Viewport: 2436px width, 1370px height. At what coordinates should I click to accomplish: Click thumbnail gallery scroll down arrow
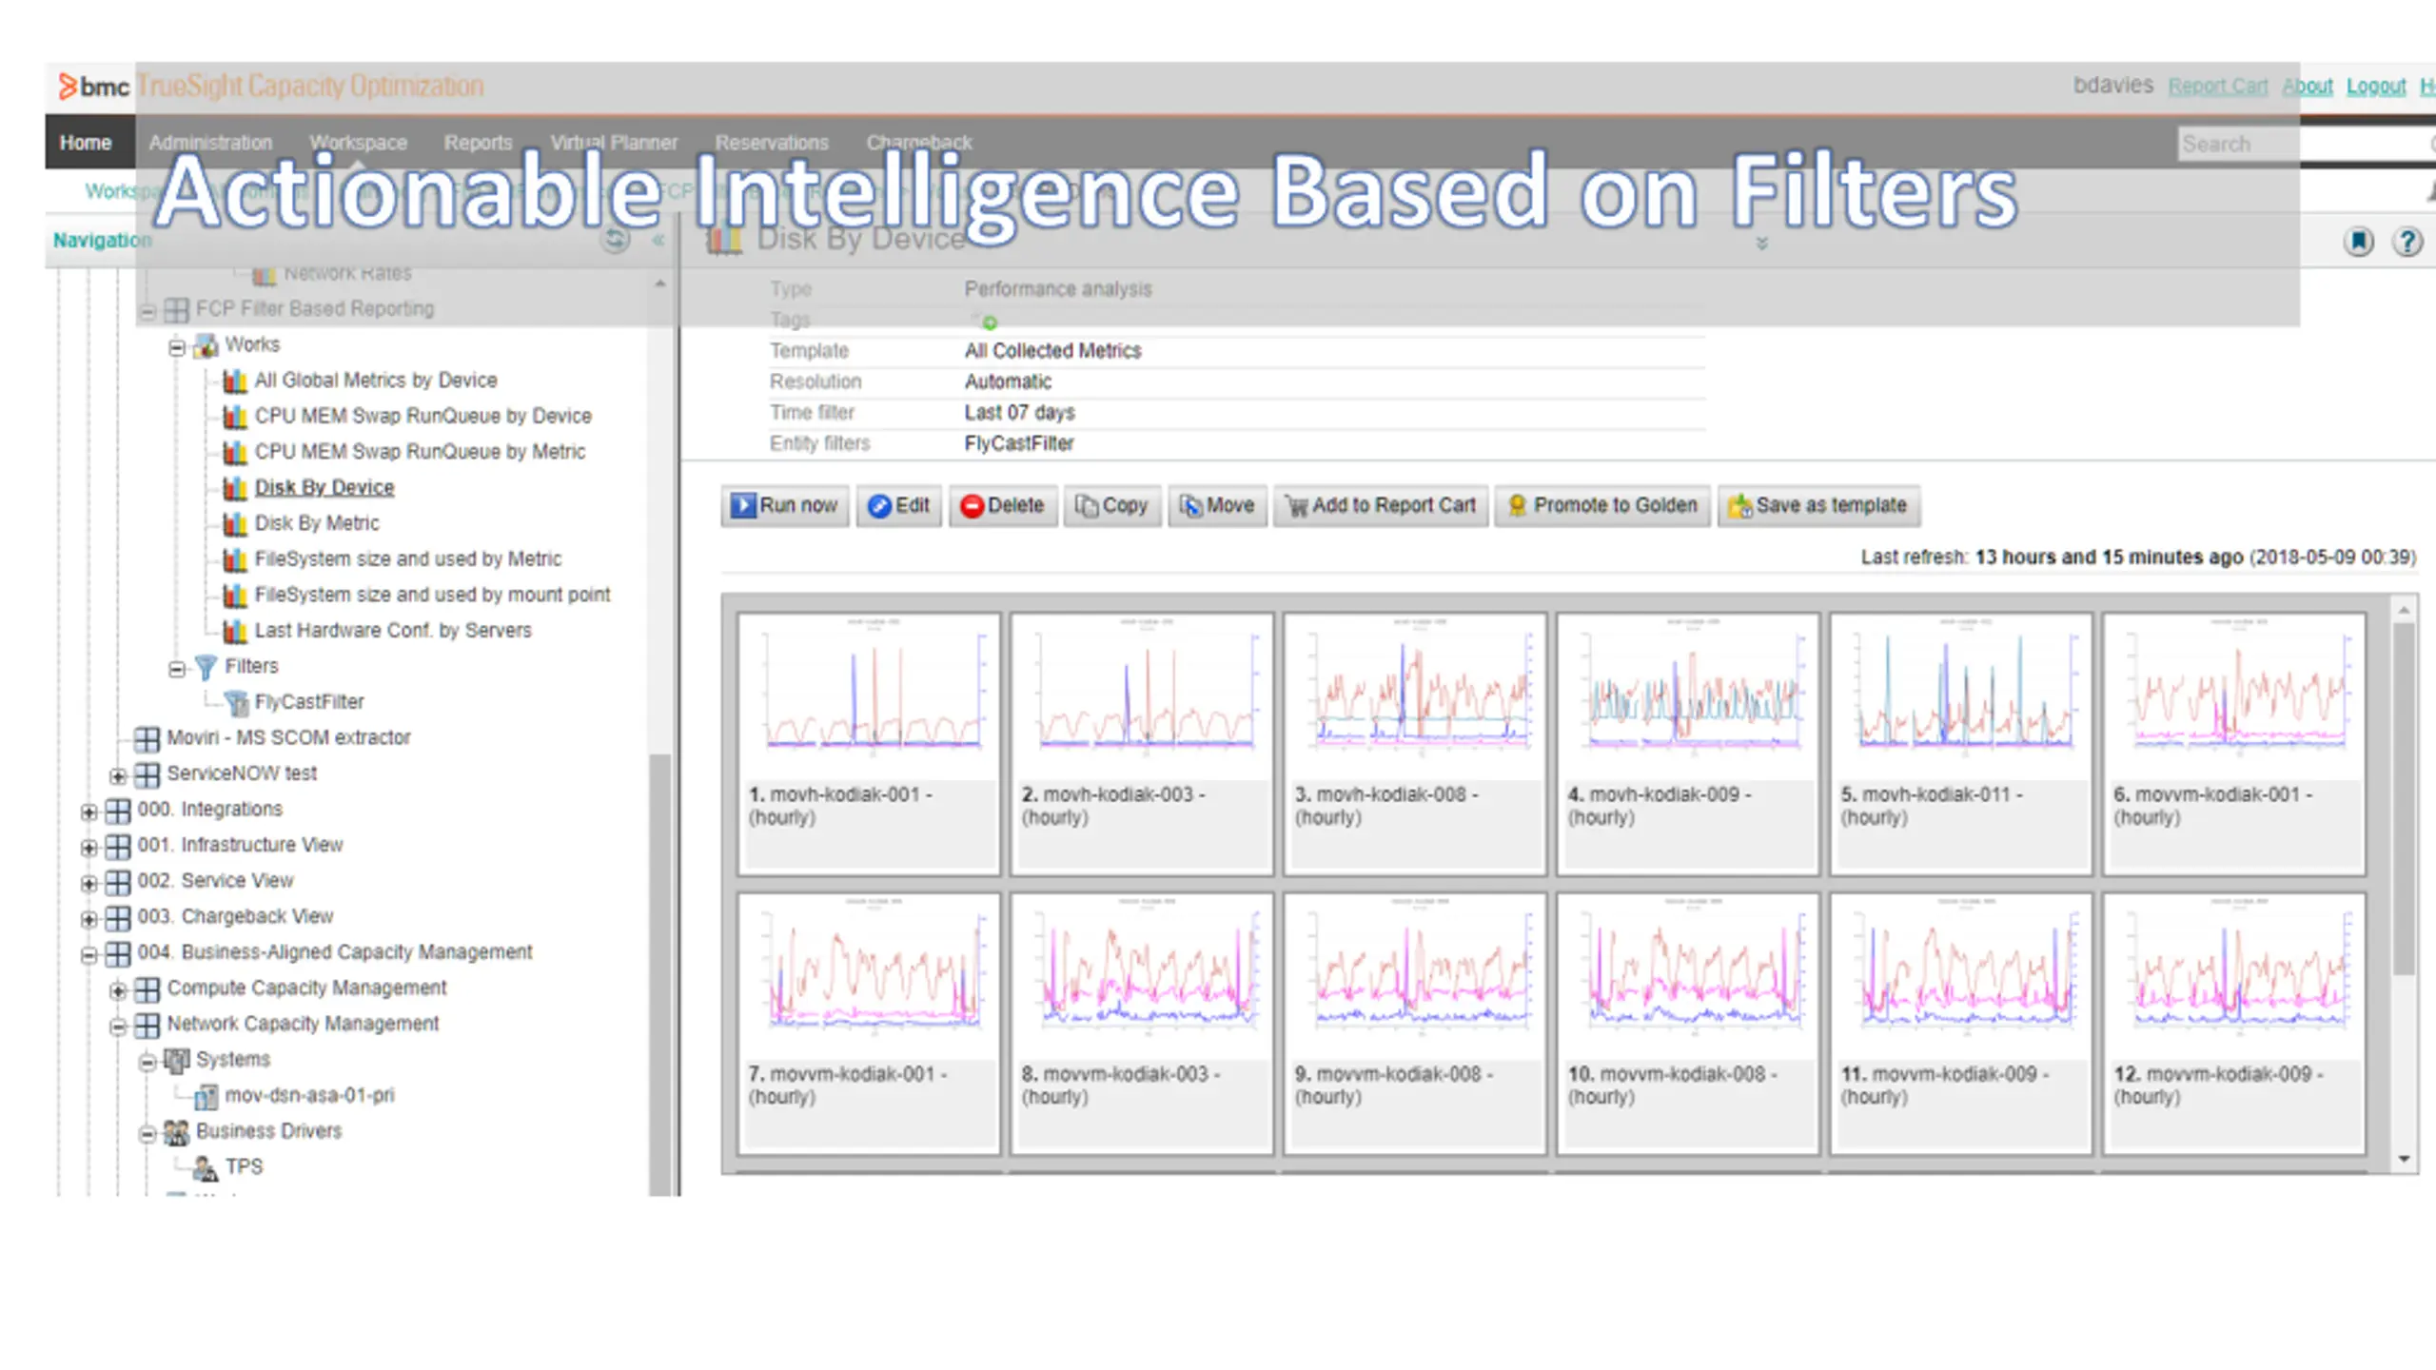[x=2404, y=1159]
